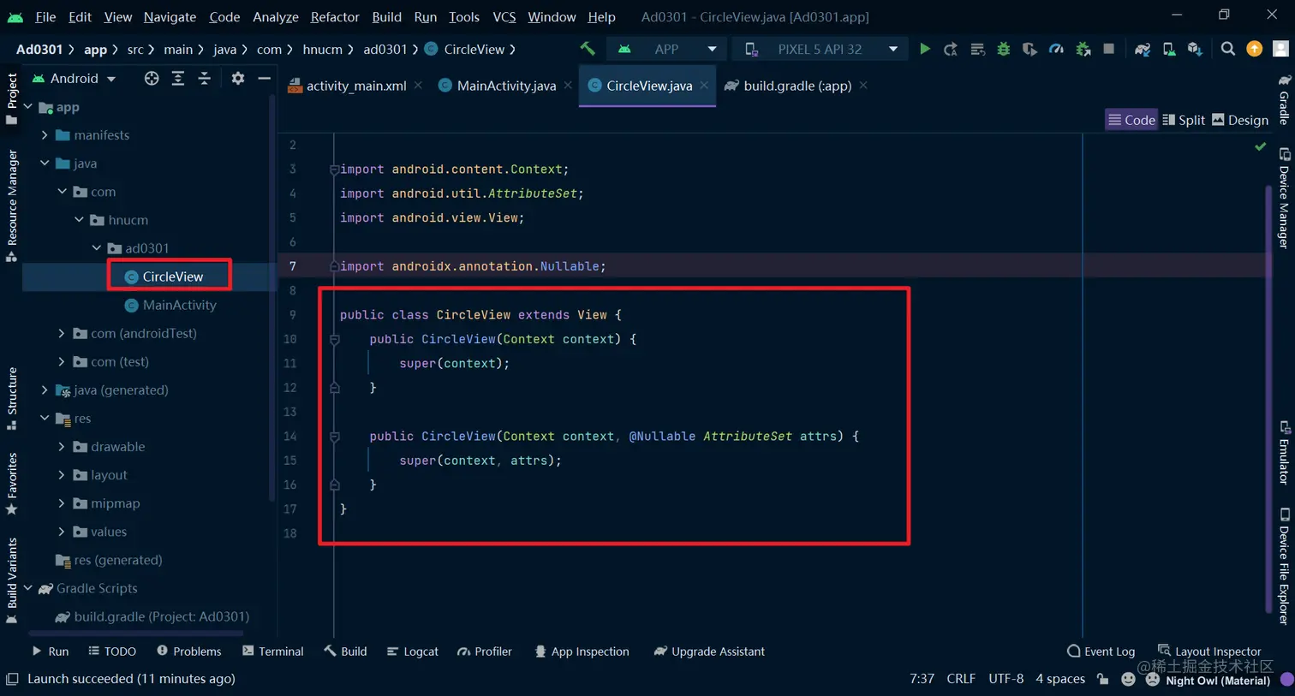Image resolution: width=1295 pixels, height=696 pixels.
Task: Open the File menu
Action: coord(45,16)
